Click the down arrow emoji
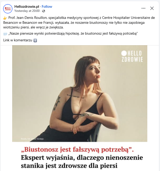 (35, 40)
